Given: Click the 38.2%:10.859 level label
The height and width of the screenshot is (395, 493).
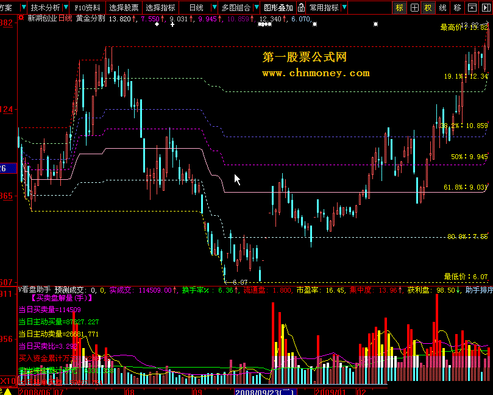Looking at the screenshot, I should [x=464, y=126].
